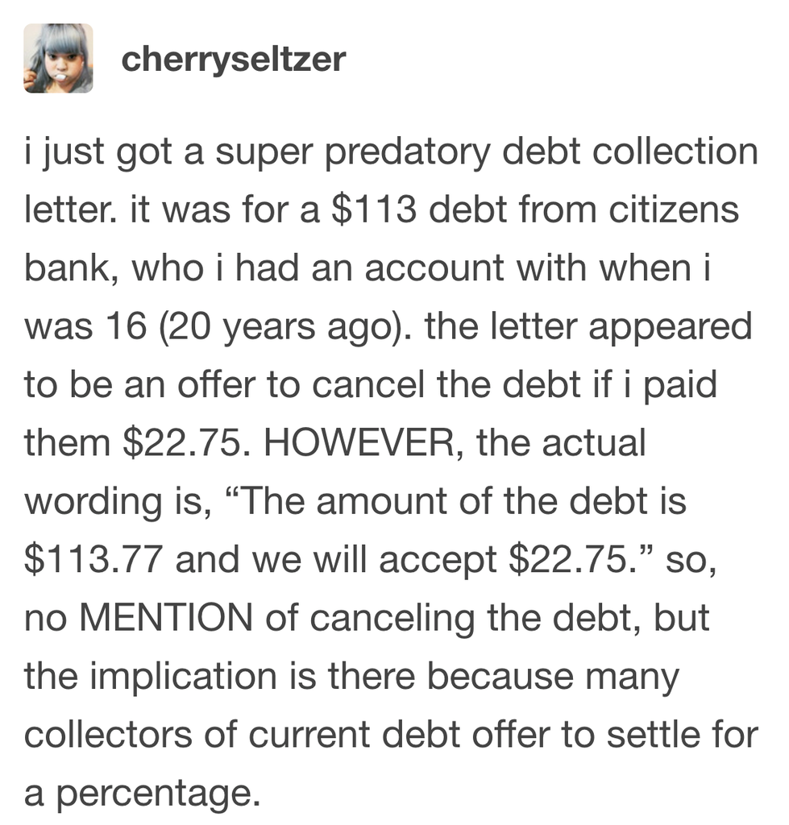Screen dimensions: 789x825
Task: Select the word predatory in the first line
Action: click(408, 153)
